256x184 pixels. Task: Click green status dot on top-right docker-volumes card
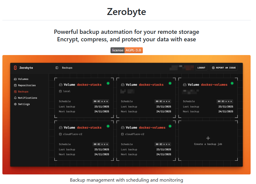click(232, 83)
